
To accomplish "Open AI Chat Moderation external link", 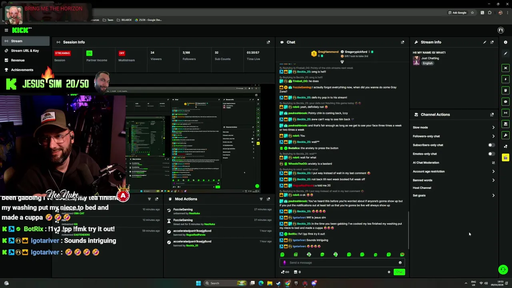I will tap(493, 163).
